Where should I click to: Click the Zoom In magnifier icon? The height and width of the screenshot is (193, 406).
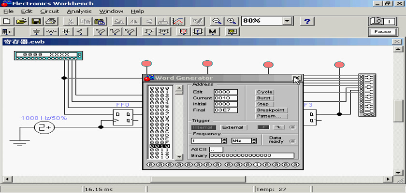(232, 21)
